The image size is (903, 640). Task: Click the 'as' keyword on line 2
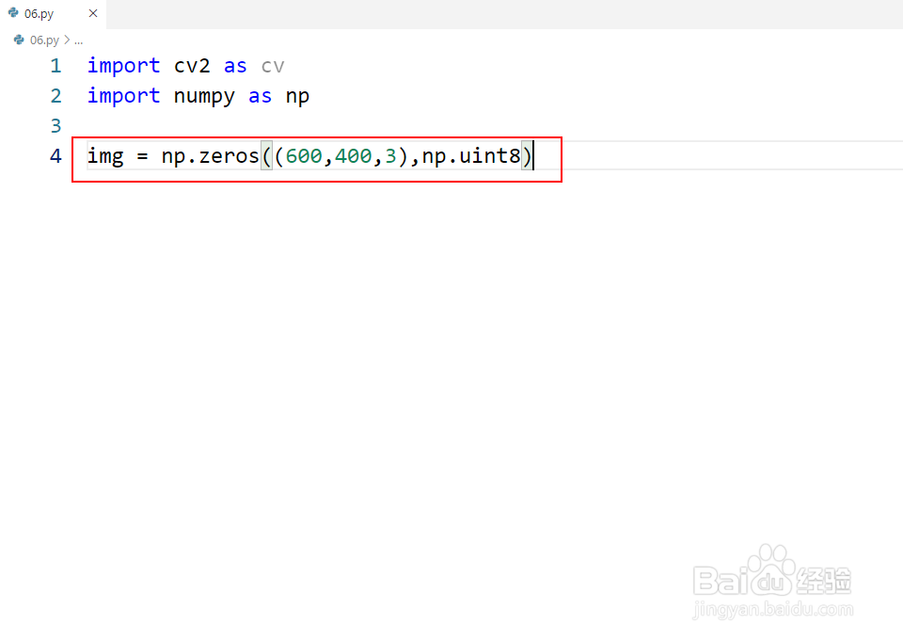[260, 96]
